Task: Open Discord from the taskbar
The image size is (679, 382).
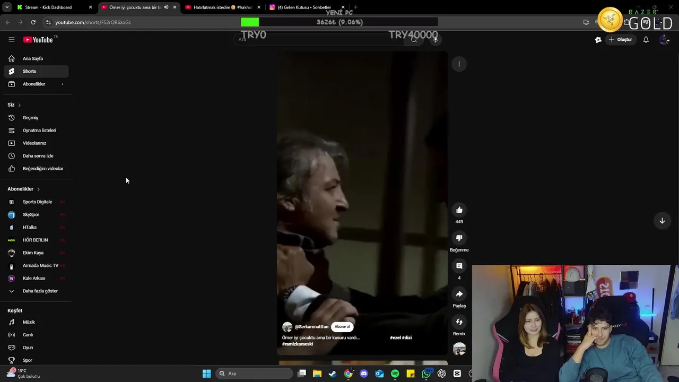Action: pos(364,374)
